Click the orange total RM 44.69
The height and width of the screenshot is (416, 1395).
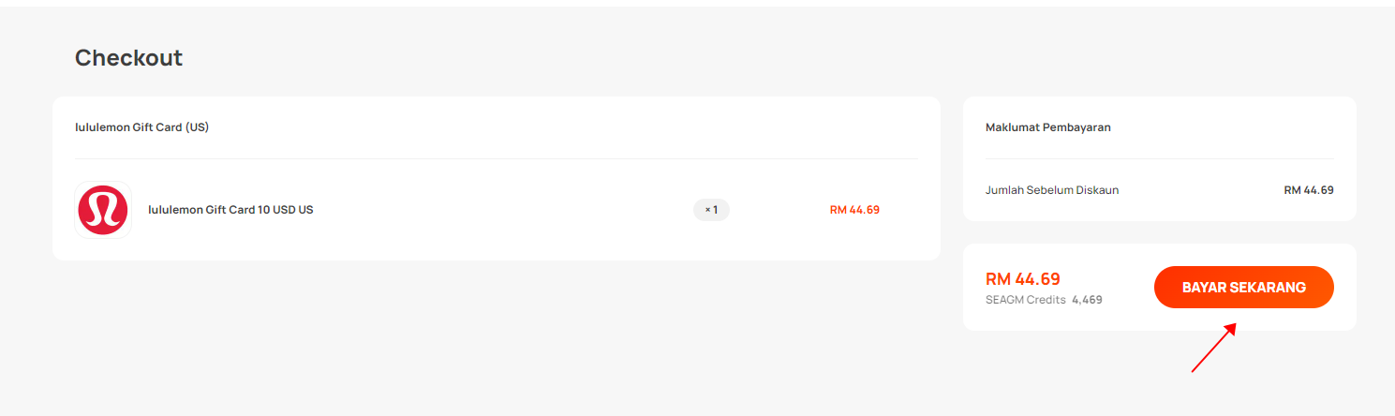pyautogui.click(x=1023, y=279)
